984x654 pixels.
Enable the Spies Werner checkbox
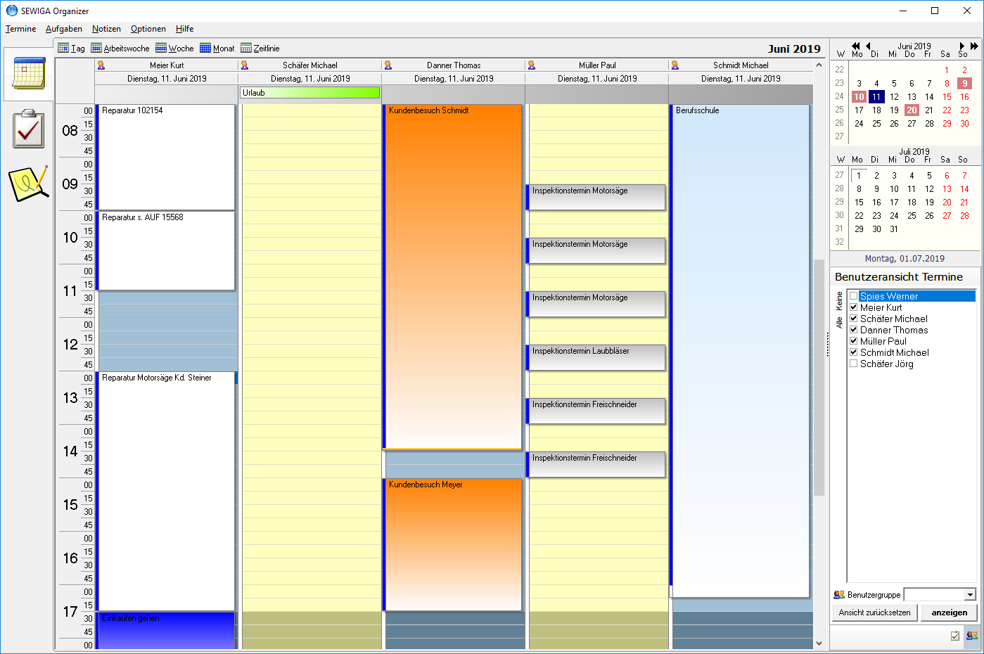[x=854, y=296]
